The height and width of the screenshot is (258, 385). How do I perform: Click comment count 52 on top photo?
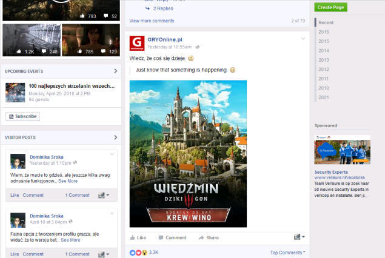click(x=110, y=16)
